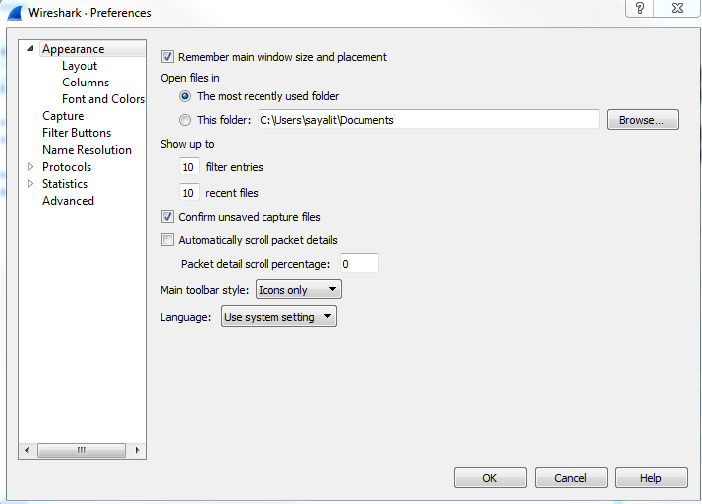Viewport: 702px width, 504px height.
Task: Enable Automatically scroll packet details
Action: 167,240
